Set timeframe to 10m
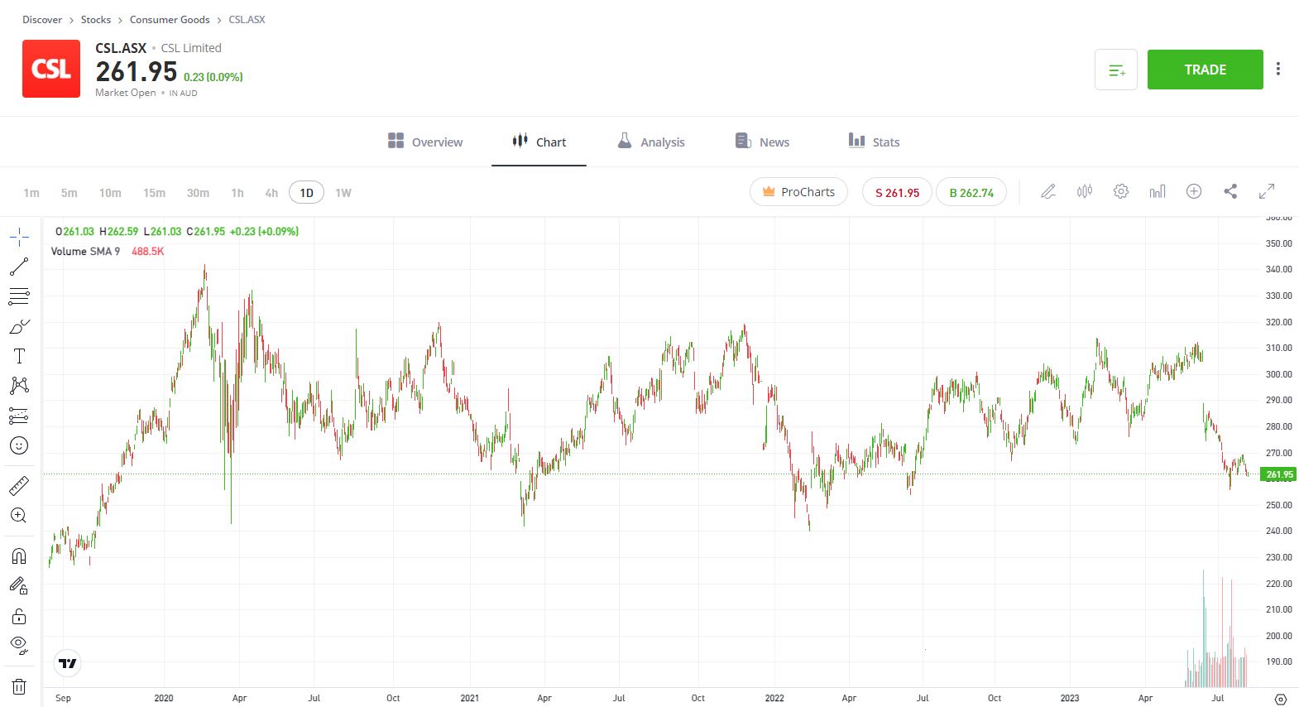The image size is (1299, 707). (x=110, y=193)
